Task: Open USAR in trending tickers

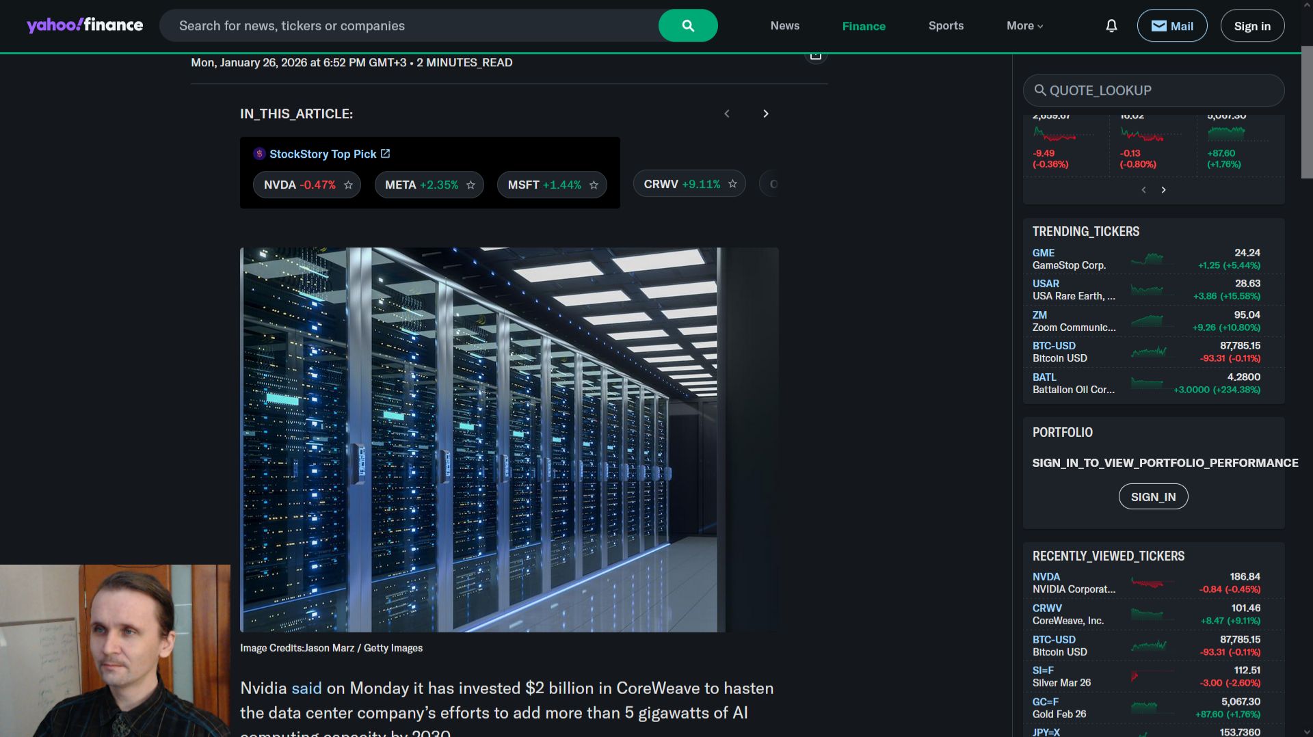Action: point(1046,284)
